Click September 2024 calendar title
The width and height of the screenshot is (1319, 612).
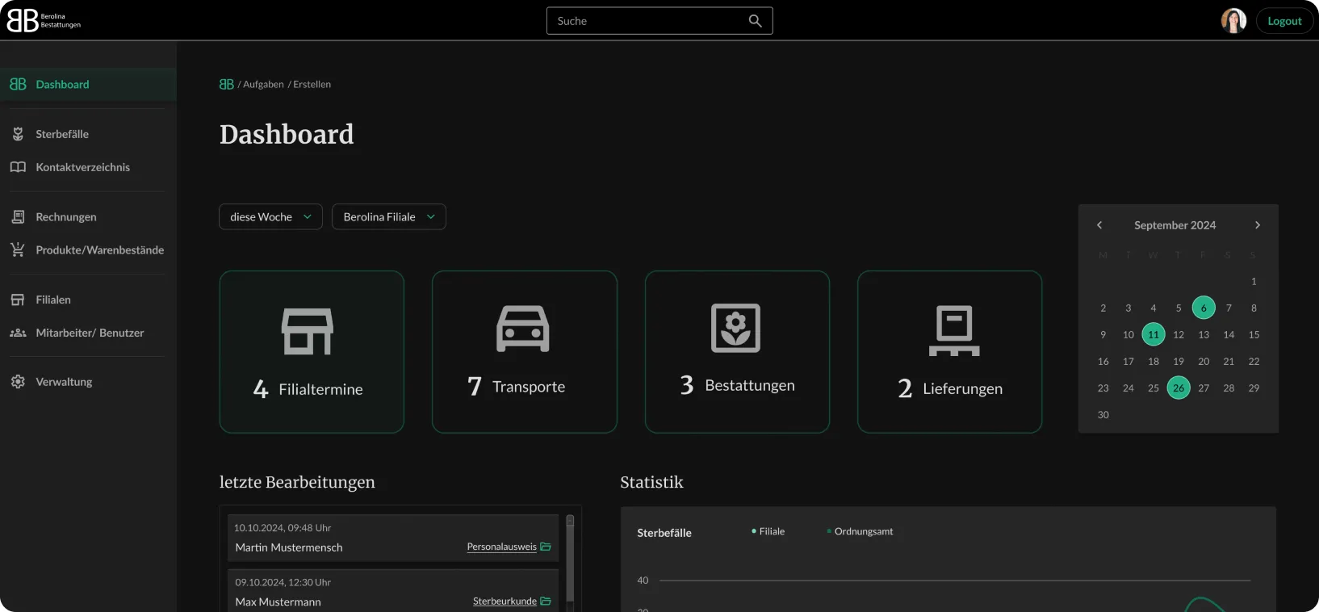point(1175,225)
